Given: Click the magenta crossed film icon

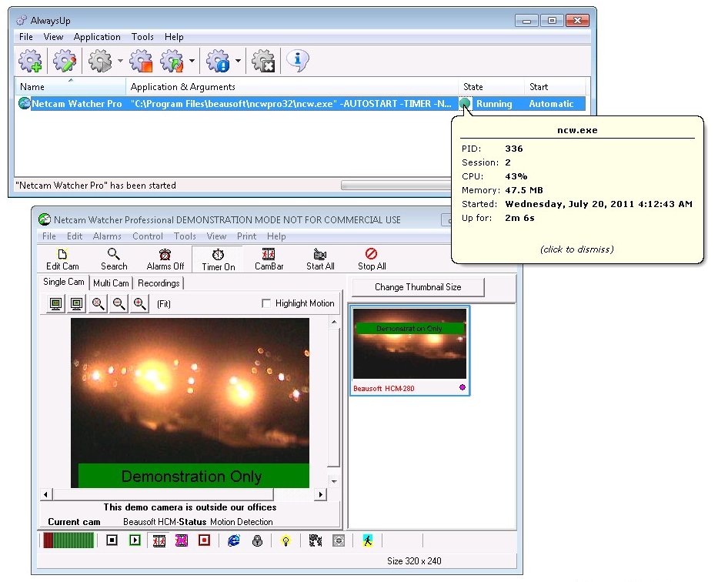Looking at the screenshot, I should pyautogui.click(x=182, y=540).
